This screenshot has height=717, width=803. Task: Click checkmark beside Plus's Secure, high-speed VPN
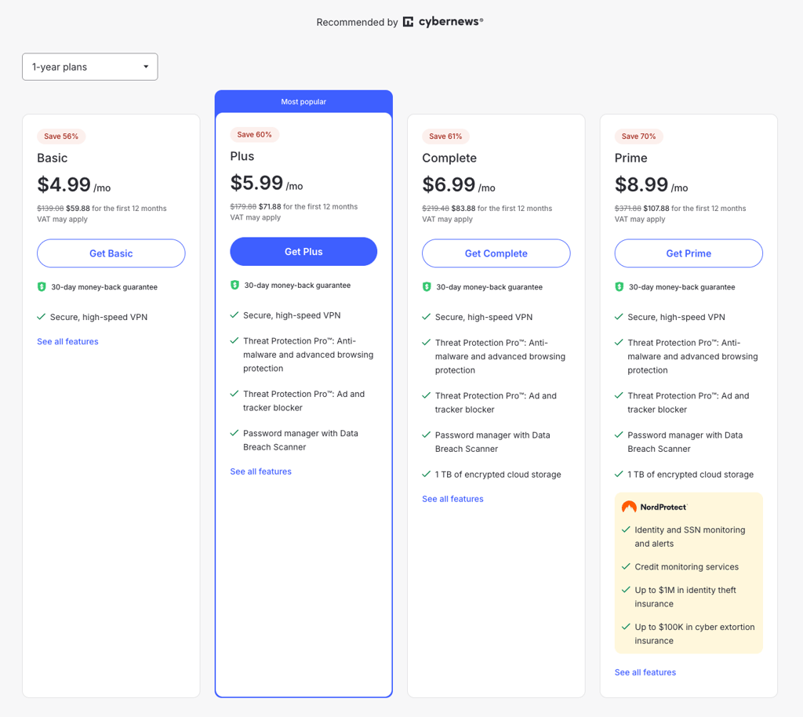[x=234, y=315]
